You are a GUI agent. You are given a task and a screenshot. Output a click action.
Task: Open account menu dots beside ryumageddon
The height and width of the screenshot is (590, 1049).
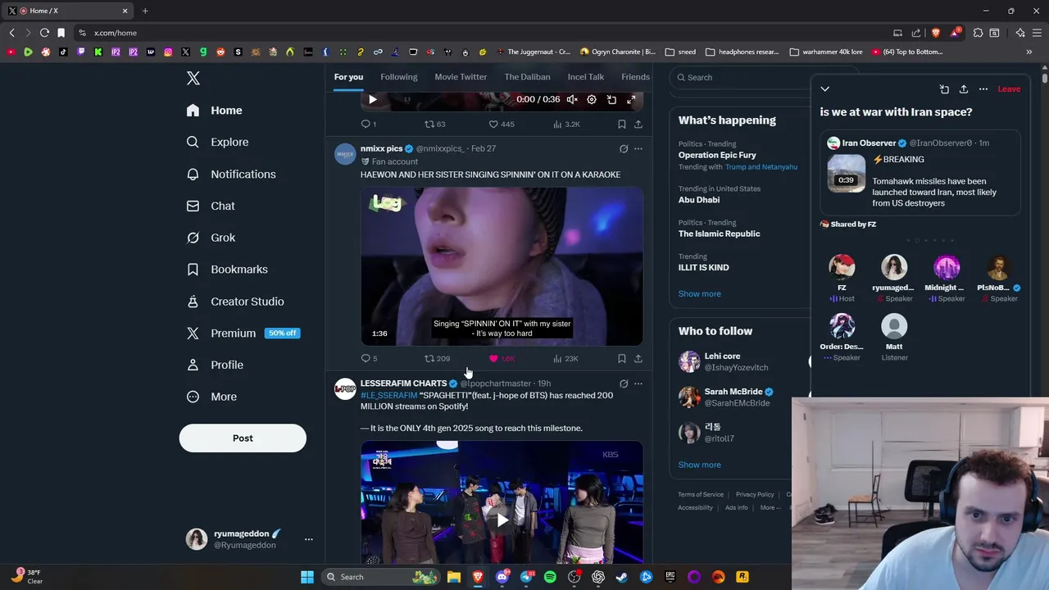tap(308, 539)
